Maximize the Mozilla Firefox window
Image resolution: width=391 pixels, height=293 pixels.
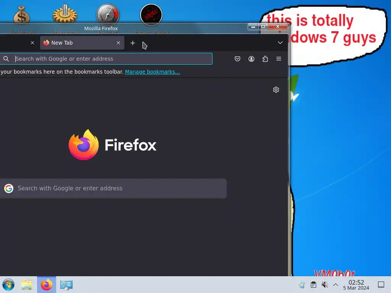263,26
